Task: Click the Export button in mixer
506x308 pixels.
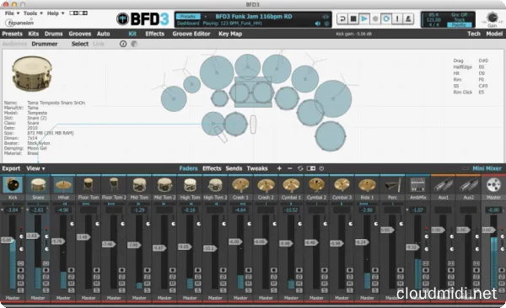Action: pyautogui.click(x=11, y=168)
